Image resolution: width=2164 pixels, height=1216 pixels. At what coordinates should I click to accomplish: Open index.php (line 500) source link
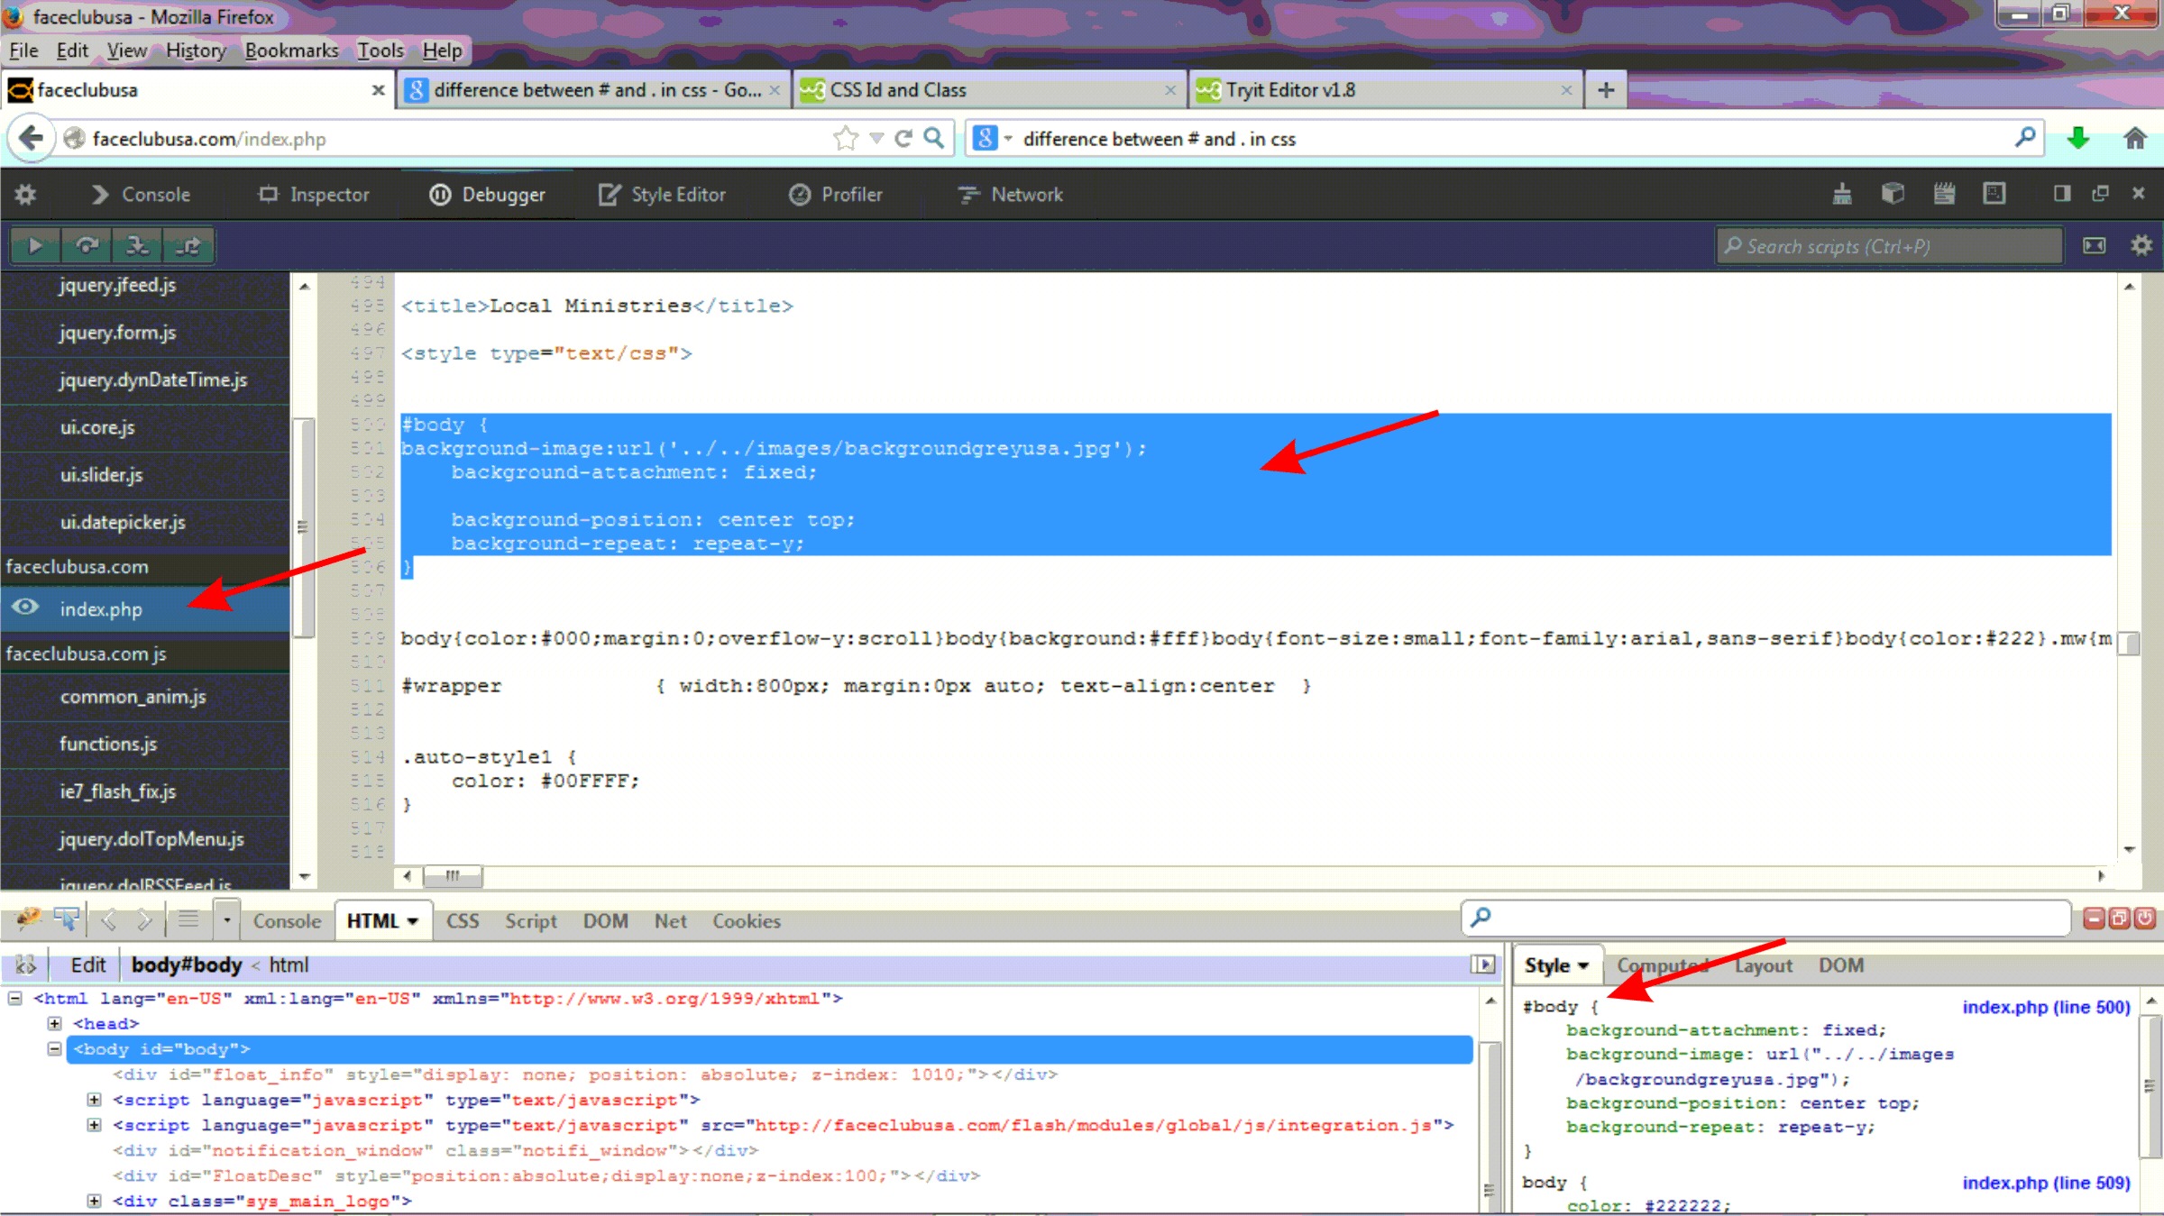pos(2045,1006)
